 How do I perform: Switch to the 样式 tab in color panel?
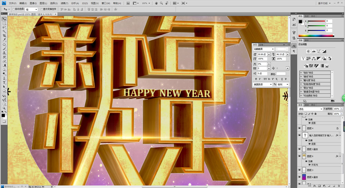(x=313, y=16)
